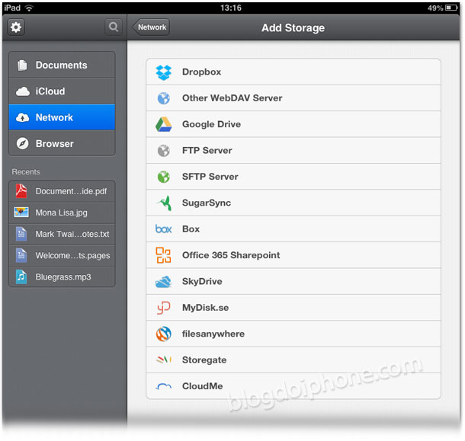Open recent file Bluegrass.mp3
This screenshot has height=441, width=465.
tap(62, 276)
